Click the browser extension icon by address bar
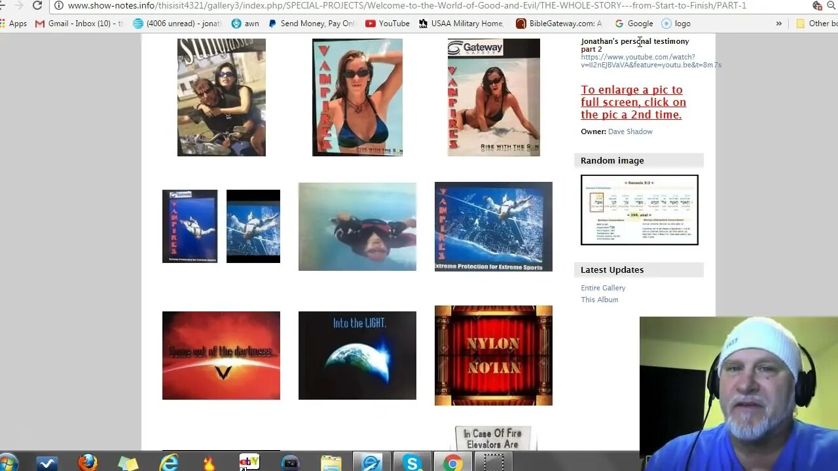 coord(817,6)
